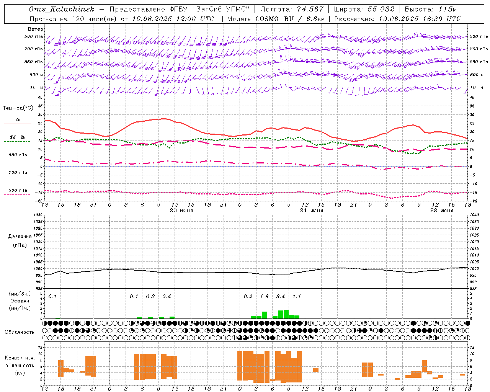This screenshot has height=392, width=490.
Task: Click the latitude value Широта: 55.032
Action: point(364,10)
